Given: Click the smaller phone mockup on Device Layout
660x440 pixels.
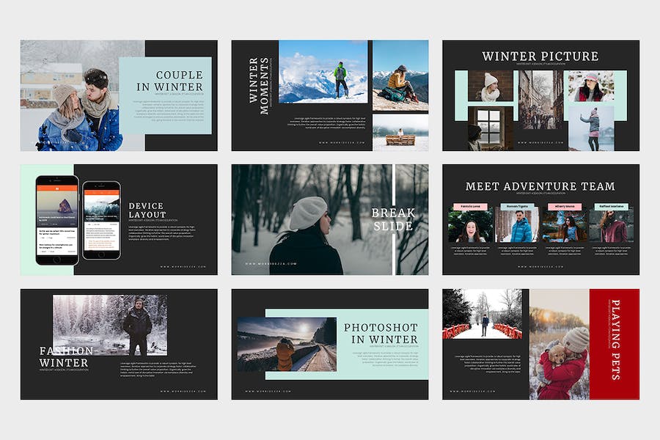Looking at the screenshot, I should pyautogui.click(x=101, y=221).
